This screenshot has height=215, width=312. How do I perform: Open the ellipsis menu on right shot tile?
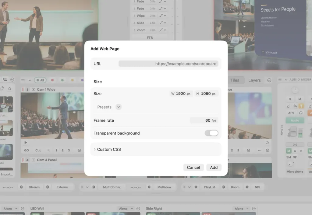pyautogui.click(x=260, y=150)
